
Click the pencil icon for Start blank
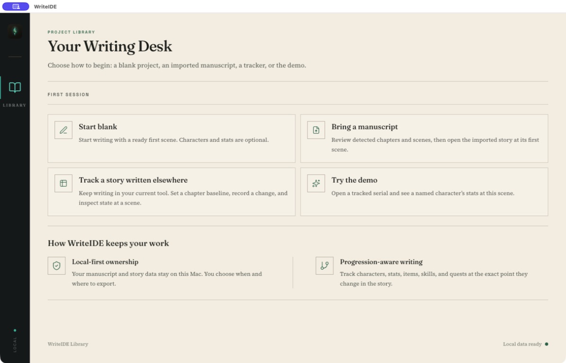pyautogui.click(x=63, y=130)
